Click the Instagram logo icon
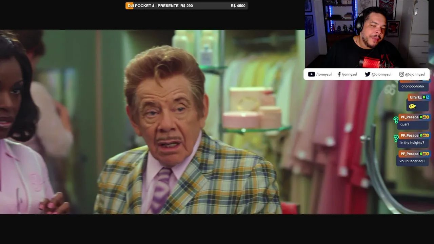This screenshot has height=244, width=434. pyautogui.click(x=401, y=74)
